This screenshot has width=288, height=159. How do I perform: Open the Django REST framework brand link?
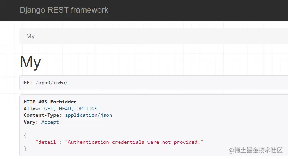(64, 10)
